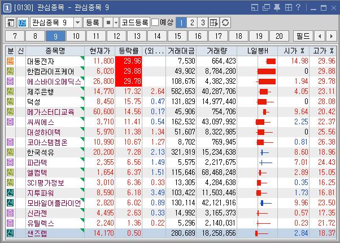
Task: Select page 2 toggle button
Action: 192,22
